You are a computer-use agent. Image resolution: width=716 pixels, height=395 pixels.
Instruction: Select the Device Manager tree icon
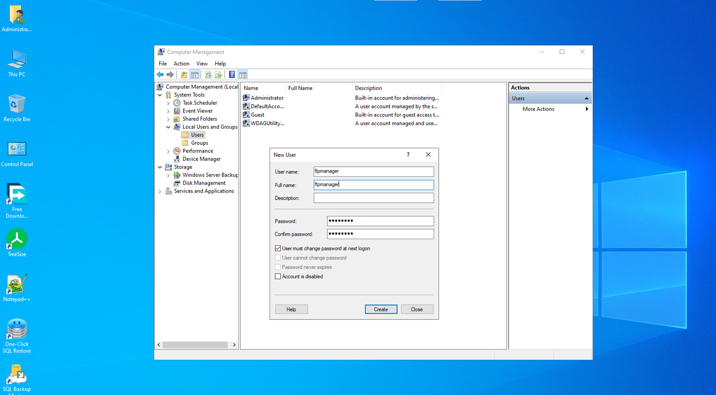177,159
